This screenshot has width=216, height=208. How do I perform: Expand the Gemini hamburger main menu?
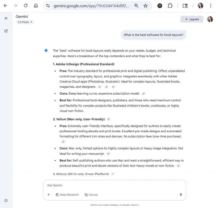pos(6,18)
